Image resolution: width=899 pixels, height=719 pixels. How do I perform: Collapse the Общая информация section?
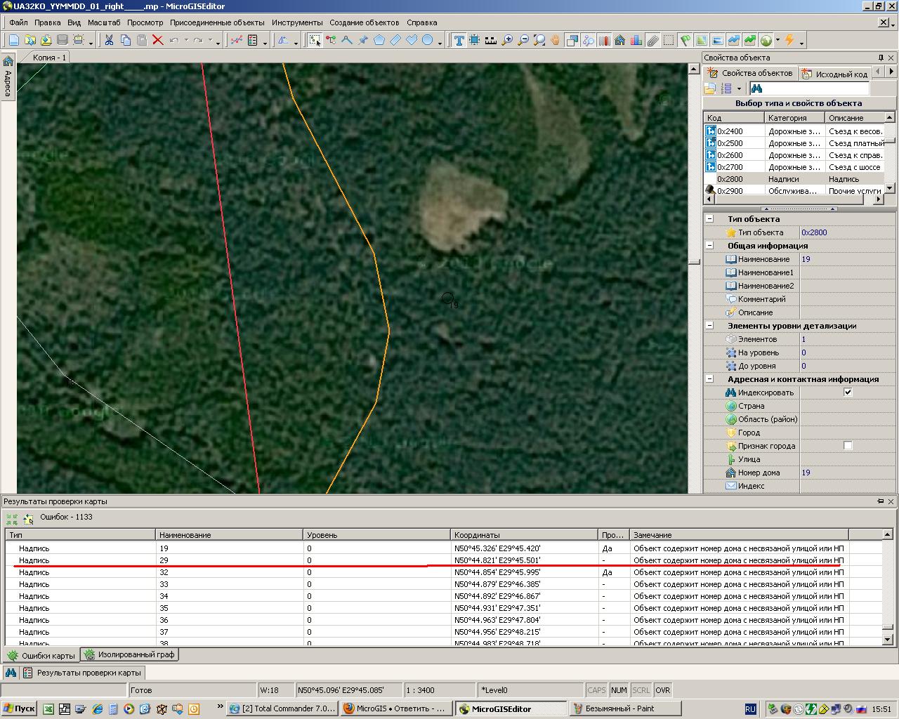709,246
